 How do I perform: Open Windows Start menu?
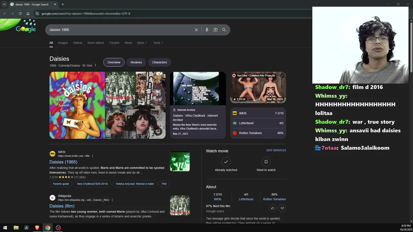(5, 227)
